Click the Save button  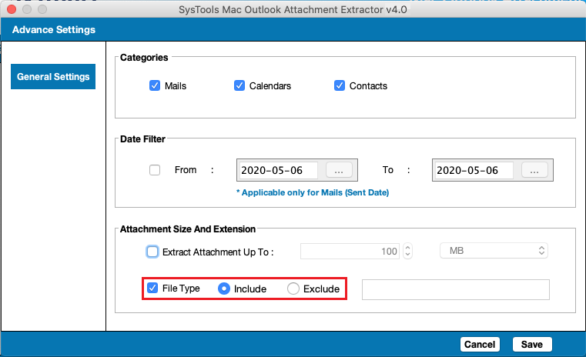coord(532,344)
